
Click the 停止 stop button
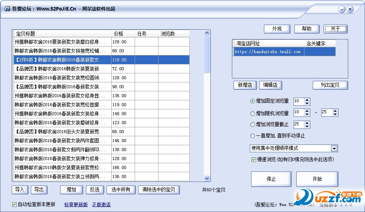271,179
